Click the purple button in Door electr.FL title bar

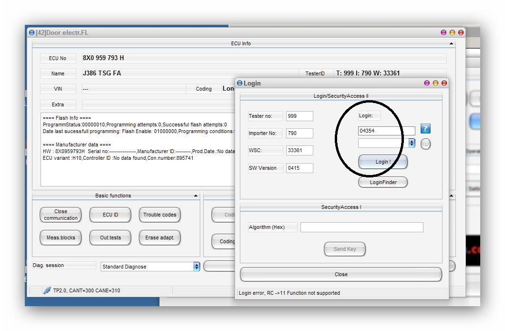pyautogui.click(x=443, y=32)
